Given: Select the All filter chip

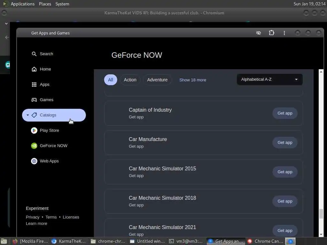Looking at the screenshot, I should (110, 80).
